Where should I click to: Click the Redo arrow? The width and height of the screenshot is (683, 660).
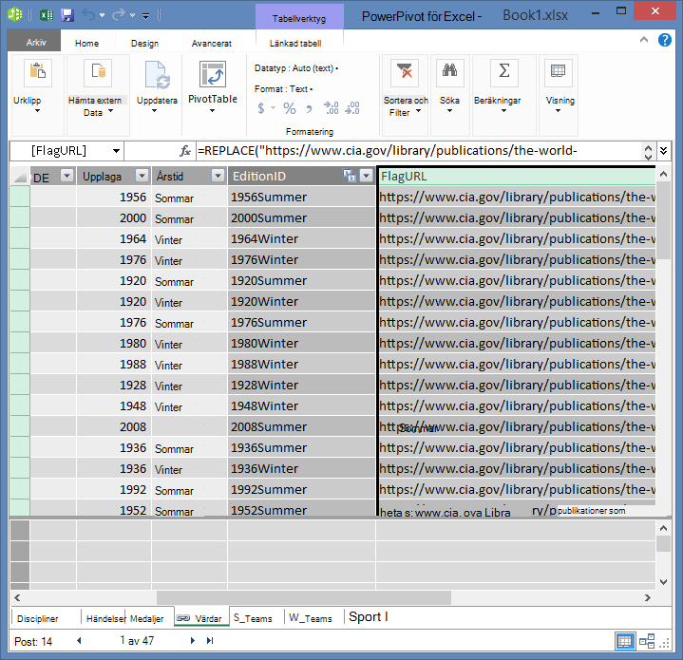coord(118,15)
